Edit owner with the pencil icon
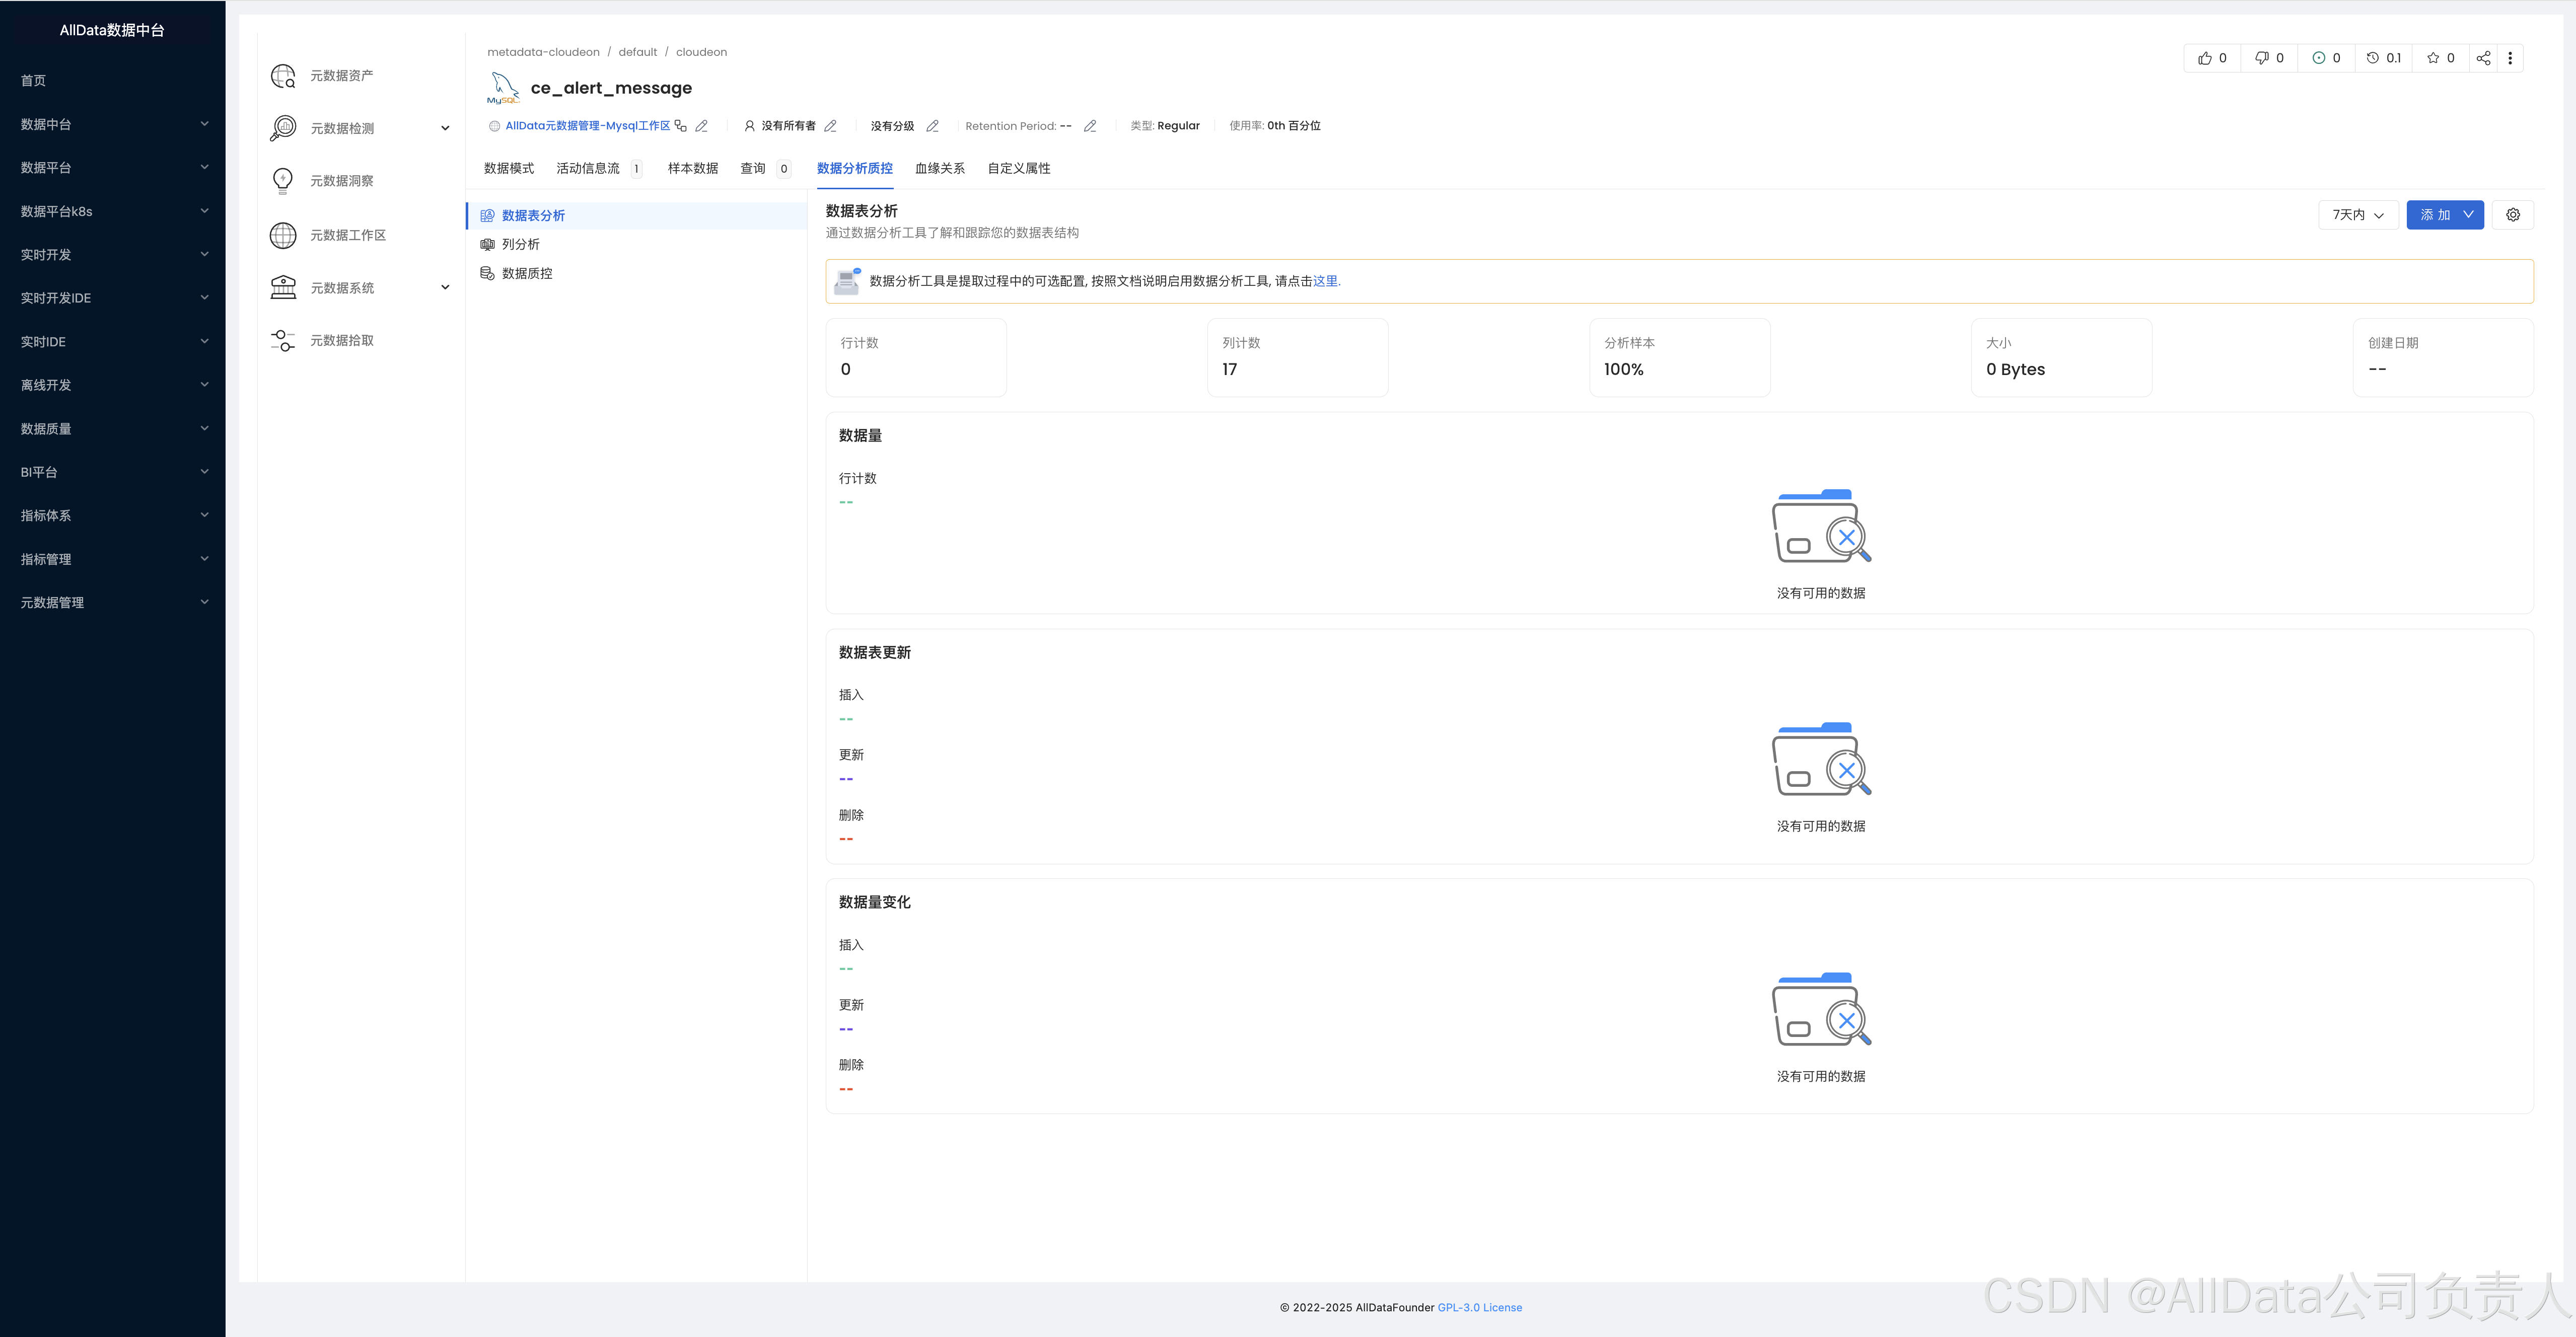Viewport: 2576px width, 1337px height. click(x=830, y=126)
